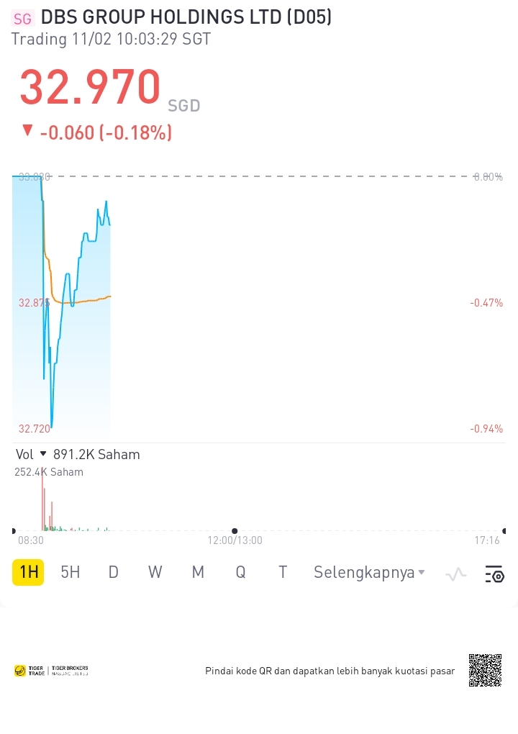Click the chart indicator waveform icon
Image resolution: width=518 pixels, height=734 pixels.
point(456,574)
